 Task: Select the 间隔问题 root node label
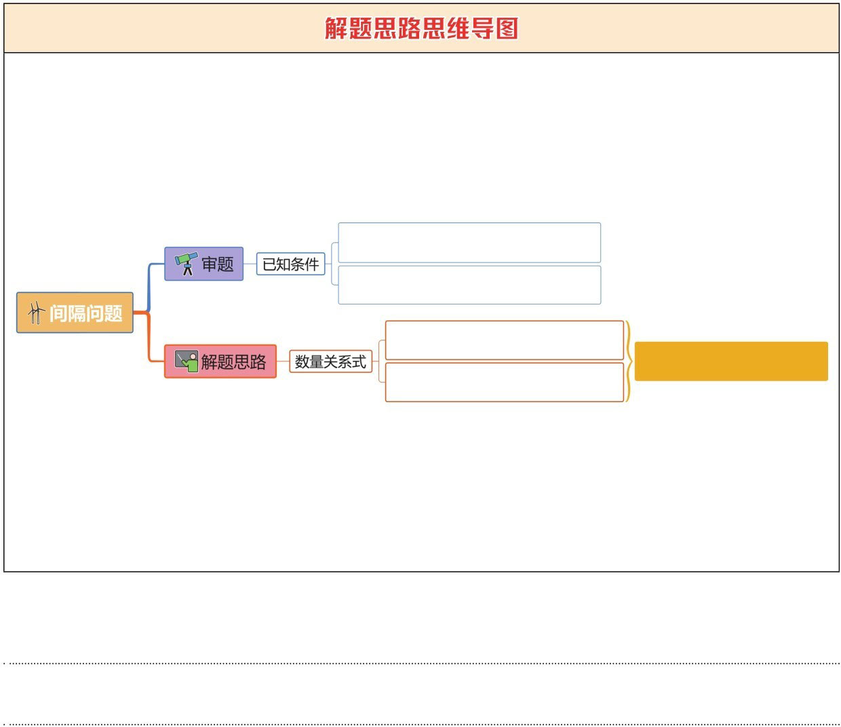[86, 313]
